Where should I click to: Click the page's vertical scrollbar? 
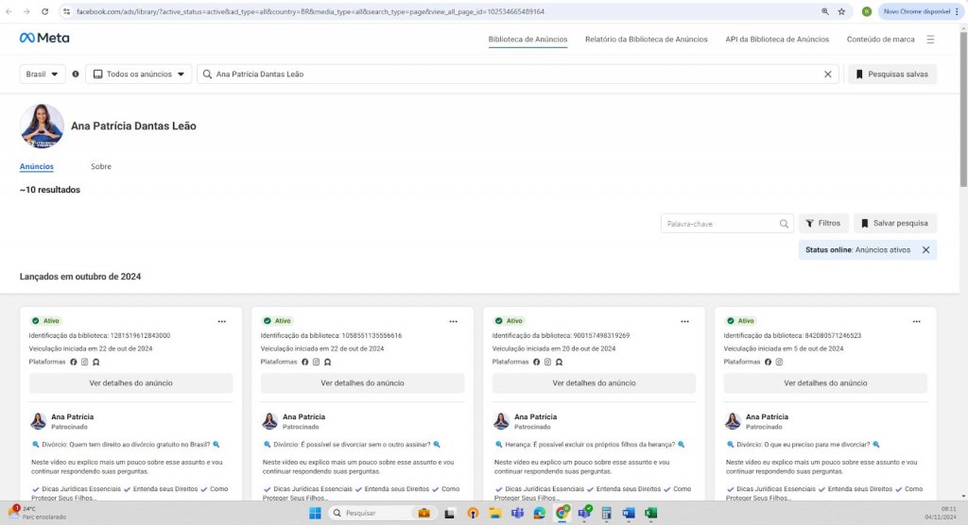pos(963,110)
